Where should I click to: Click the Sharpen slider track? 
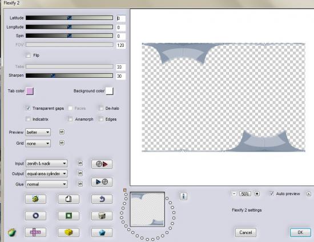click(69, 76)
